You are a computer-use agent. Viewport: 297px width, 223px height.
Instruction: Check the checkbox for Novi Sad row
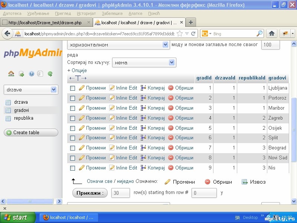[72, 158]
